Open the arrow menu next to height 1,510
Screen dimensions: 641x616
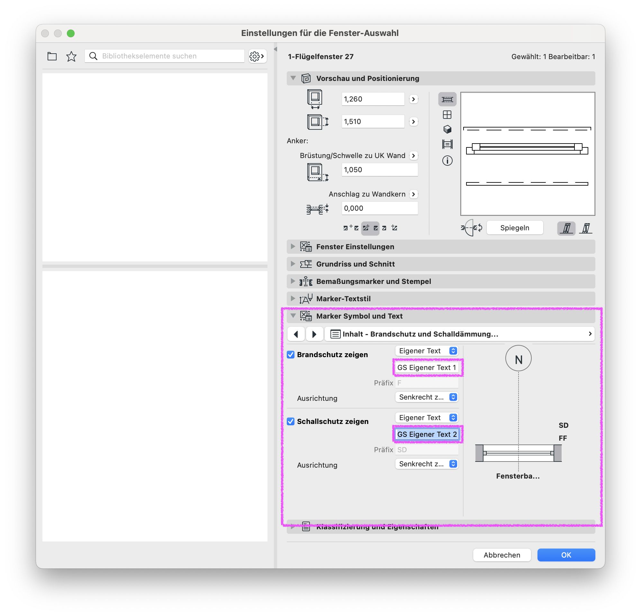(414, 122)
